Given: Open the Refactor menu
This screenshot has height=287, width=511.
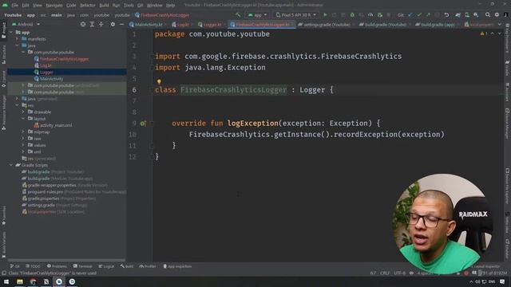Looking at the screenshot, I should click(88, 6).
